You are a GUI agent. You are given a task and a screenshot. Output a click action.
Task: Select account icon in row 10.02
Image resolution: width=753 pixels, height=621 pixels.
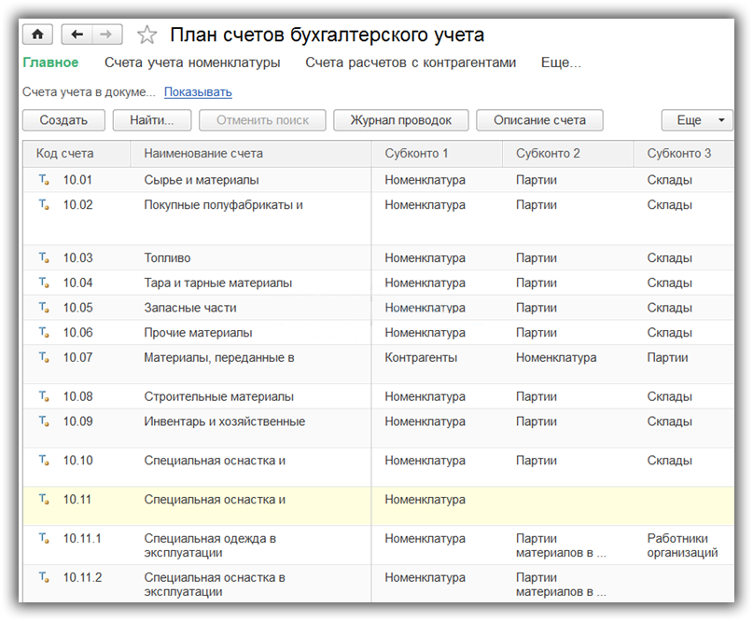44,205
